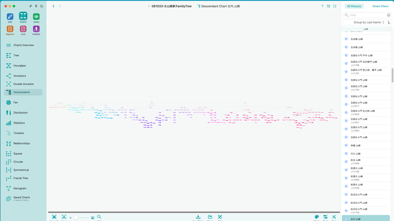This screenshot has height=221, width=394.
Task: Select the Genogram chart
Action: tap(23, 188)
